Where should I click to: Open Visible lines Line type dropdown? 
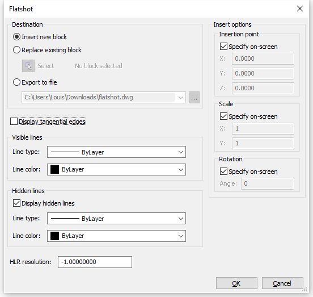tap(116, 152)
